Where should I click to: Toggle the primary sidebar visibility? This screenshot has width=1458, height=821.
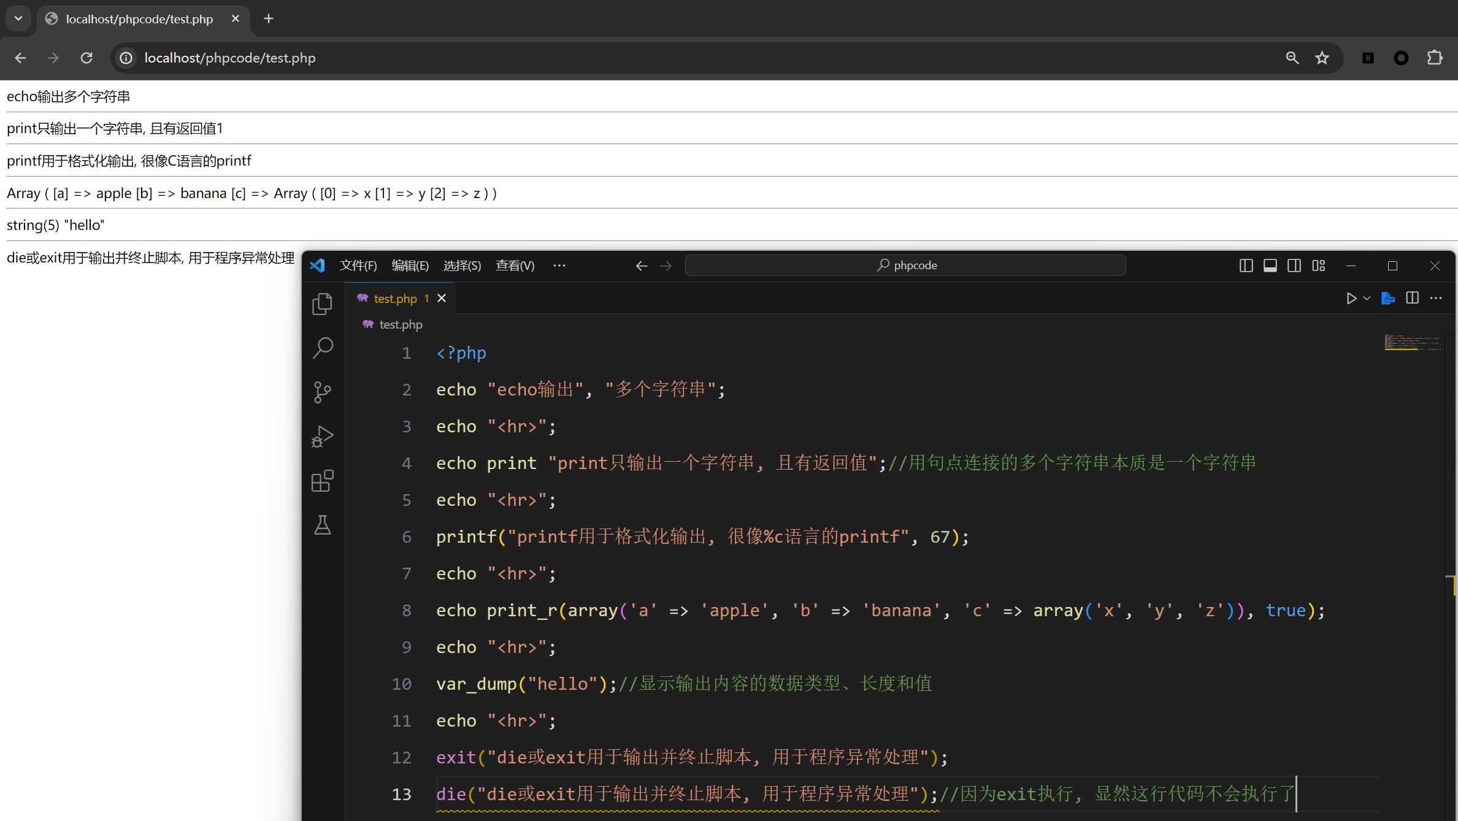(1246, 265)
